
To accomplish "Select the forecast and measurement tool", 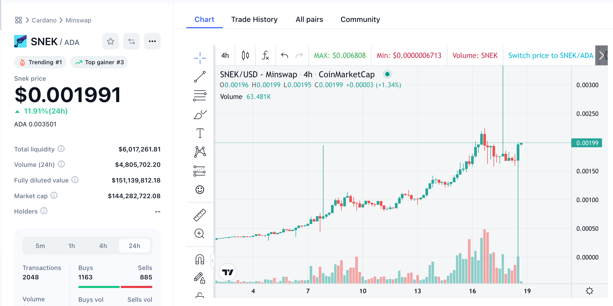I will click(x=200, y=171).
